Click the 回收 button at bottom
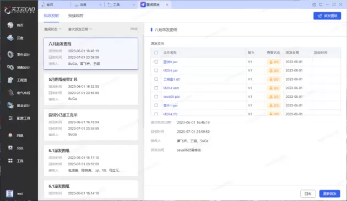The width and height of the screenshot is (347, 201). click(308, 194)
